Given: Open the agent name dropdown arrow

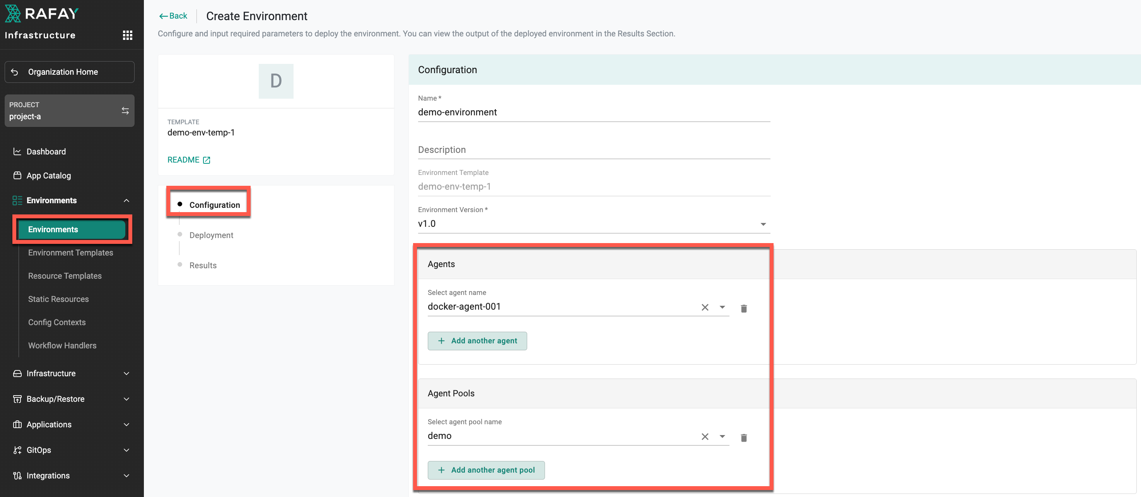Looking at the screenshot, I should [x=722, y=307].
